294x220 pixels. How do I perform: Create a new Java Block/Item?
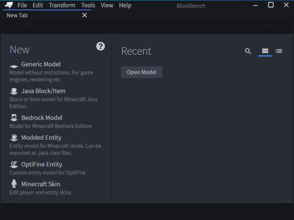pos(43,91)
